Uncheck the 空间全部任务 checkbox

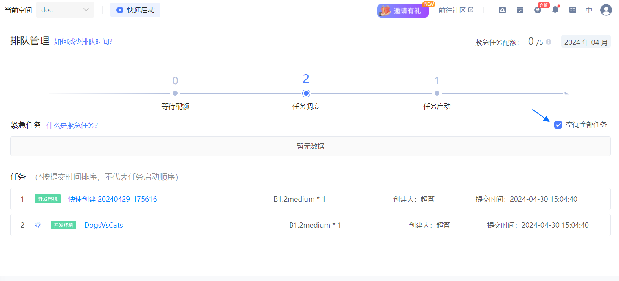558,125
